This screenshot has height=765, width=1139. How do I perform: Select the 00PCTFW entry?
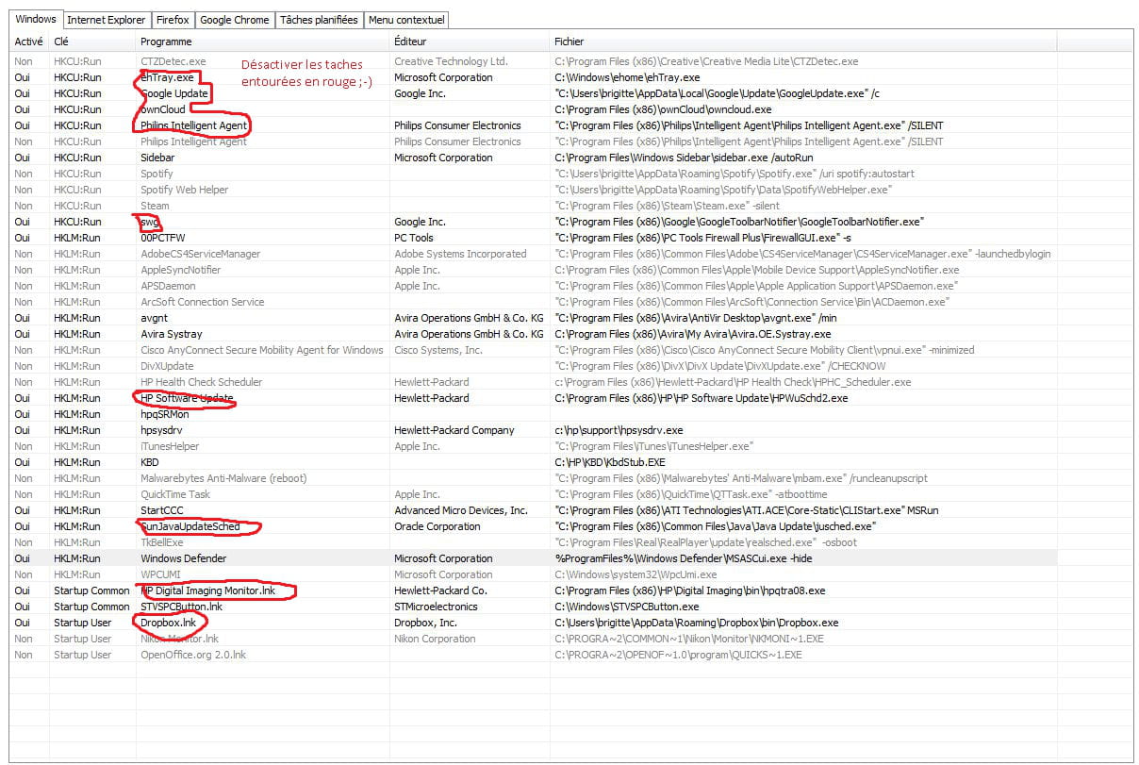click(163, 238)
